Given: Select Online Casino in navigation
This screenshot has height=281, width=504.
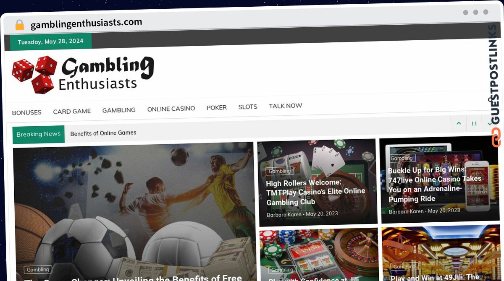Looking at the screenshot, I should [171, 109].
